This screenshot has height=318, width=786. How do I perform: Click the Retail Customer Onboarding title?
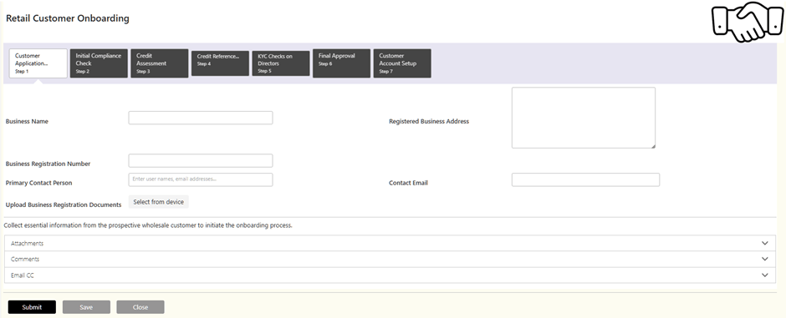[x=68, y=18]
